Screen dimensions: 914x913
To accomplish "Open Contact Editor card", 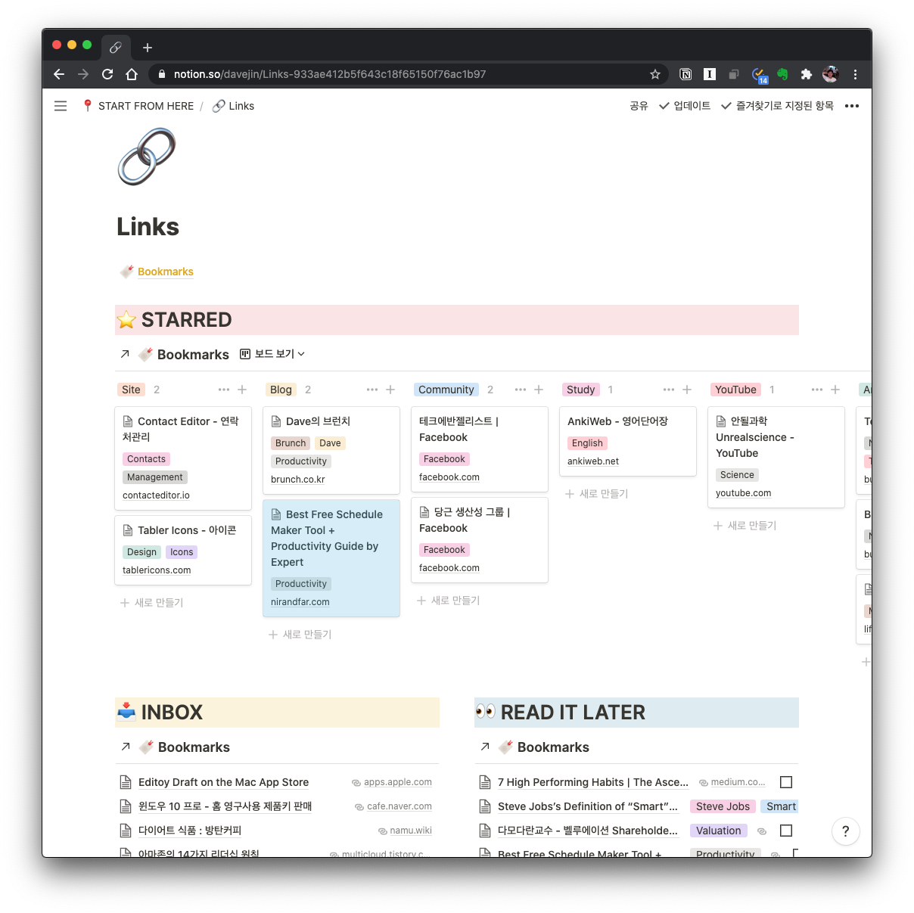I will [x=183, y=458].
